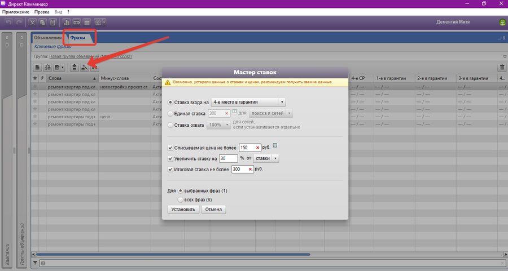Open the поиска и сетей dropdown
This screenshot has width=508, height=271.
coord(271,113)
